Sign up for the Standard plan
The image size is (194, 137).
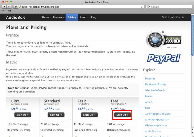point(56,115)
